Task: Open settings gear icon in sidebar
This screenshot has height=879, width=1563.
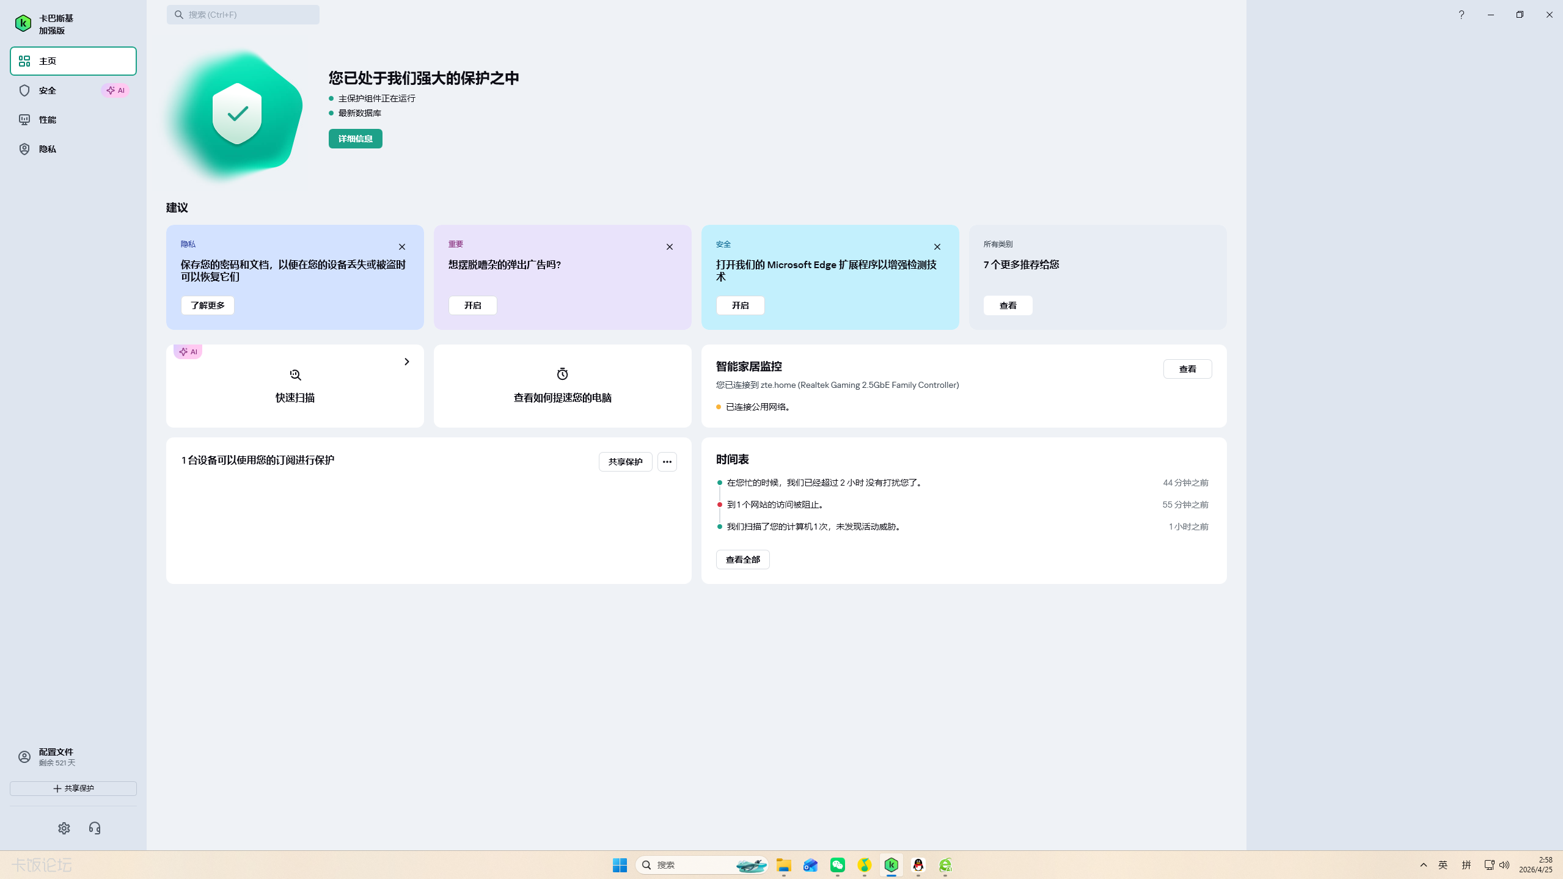Action: click(64, 828)
